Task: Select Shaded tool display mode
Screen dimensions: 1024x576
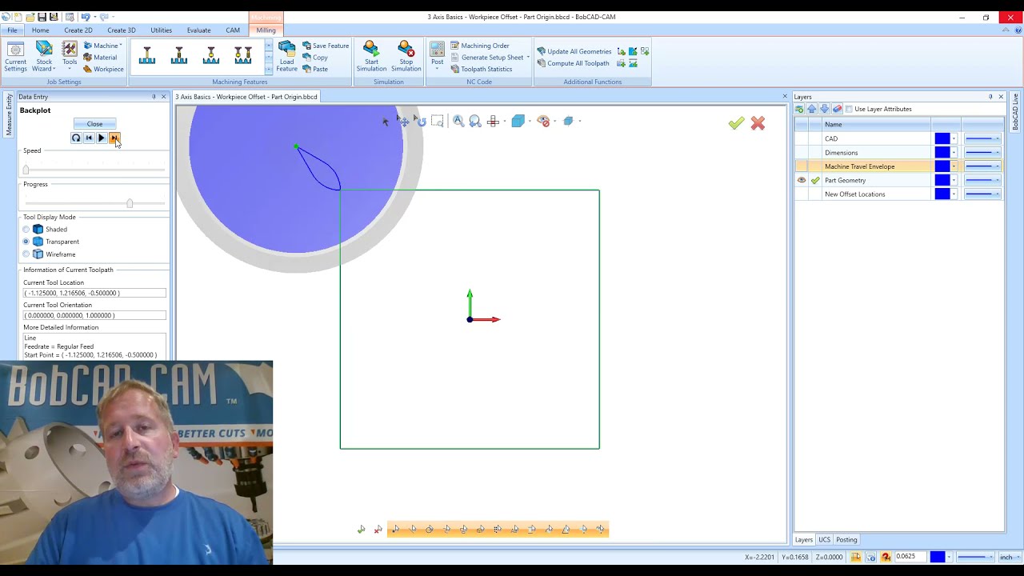Action: click(x=26, y=230)
